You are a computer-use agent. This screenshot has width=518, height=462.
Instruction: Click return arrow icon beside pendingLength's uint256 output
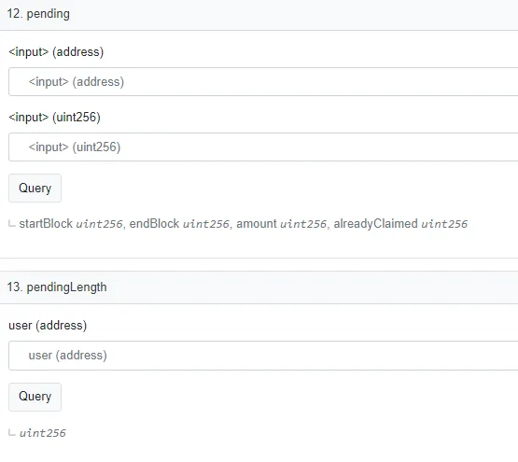pyautogui.click(x=12, y=432)
